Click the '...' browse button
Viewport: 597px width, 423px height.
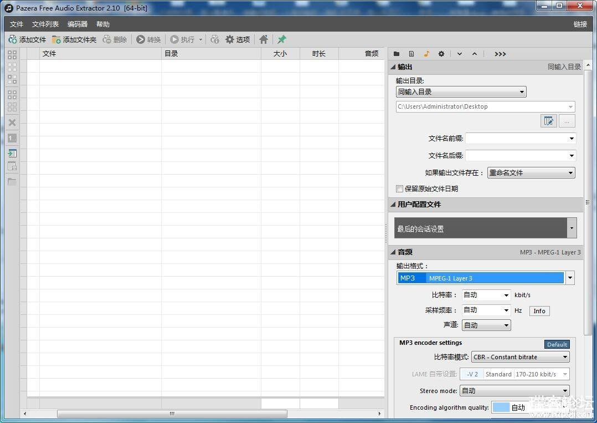tap(567, 121)
